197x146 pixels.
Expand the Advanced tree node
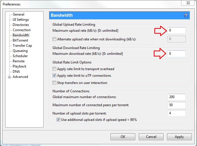pos(10,77)
